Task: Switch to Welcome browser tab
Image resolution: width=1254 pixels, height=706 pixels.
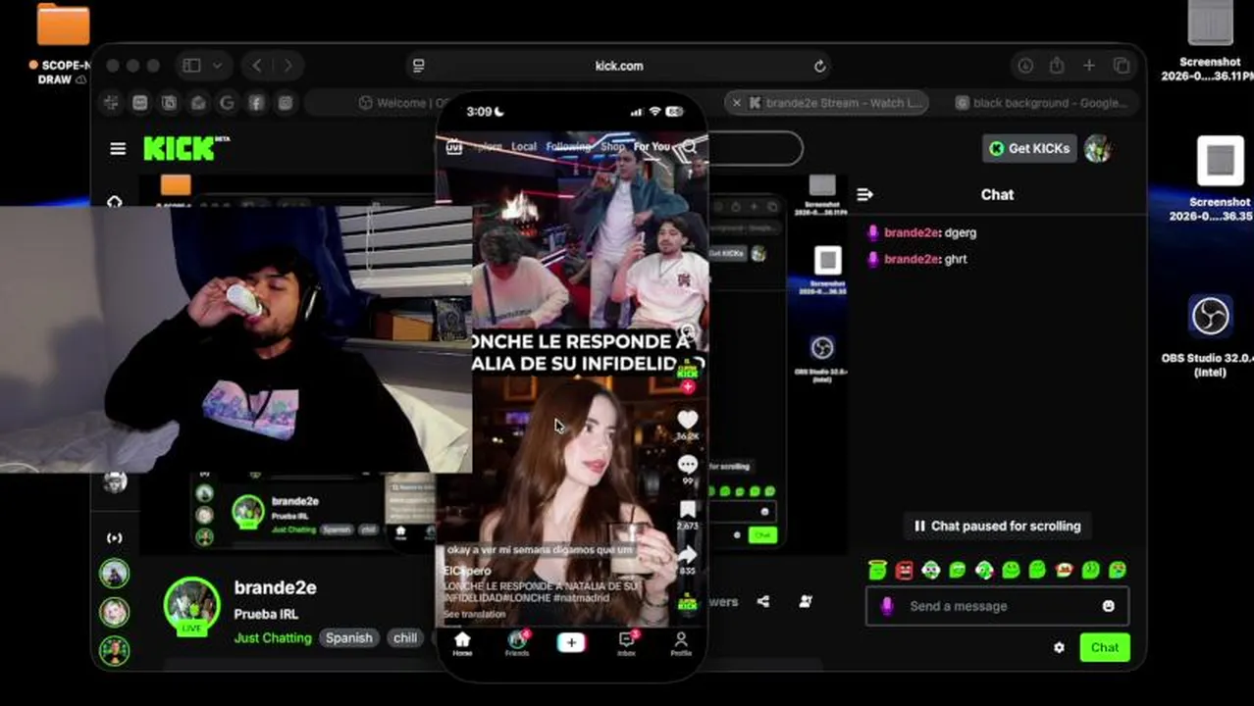Action: pyautogui.click(x=392, y=103)
